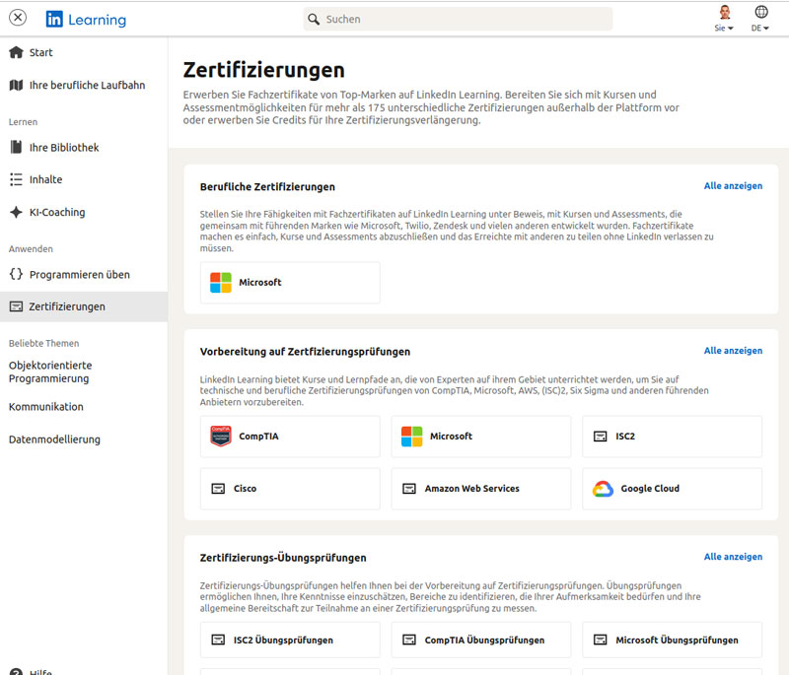Open Google Cloud card

pyautogui.click(x=673, y=489)
